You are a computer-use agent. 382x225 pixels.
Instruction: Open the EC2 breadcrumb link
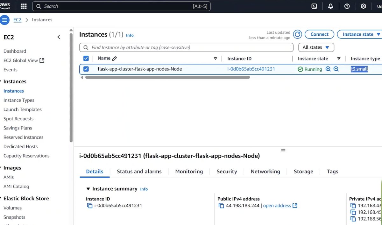[17, 20]
